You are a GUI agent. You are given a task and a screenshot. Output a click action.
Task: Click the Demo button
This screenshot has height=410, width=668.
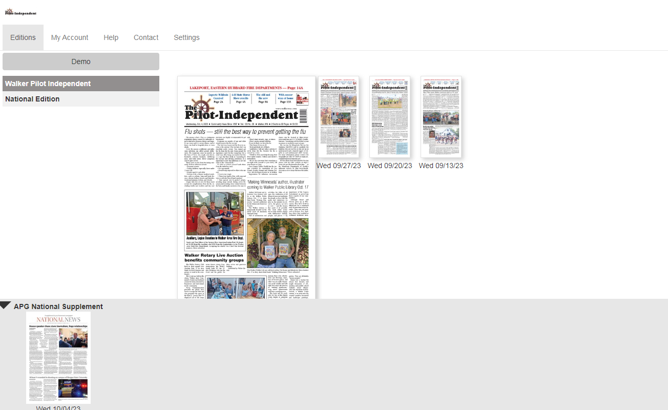(81, 61)
